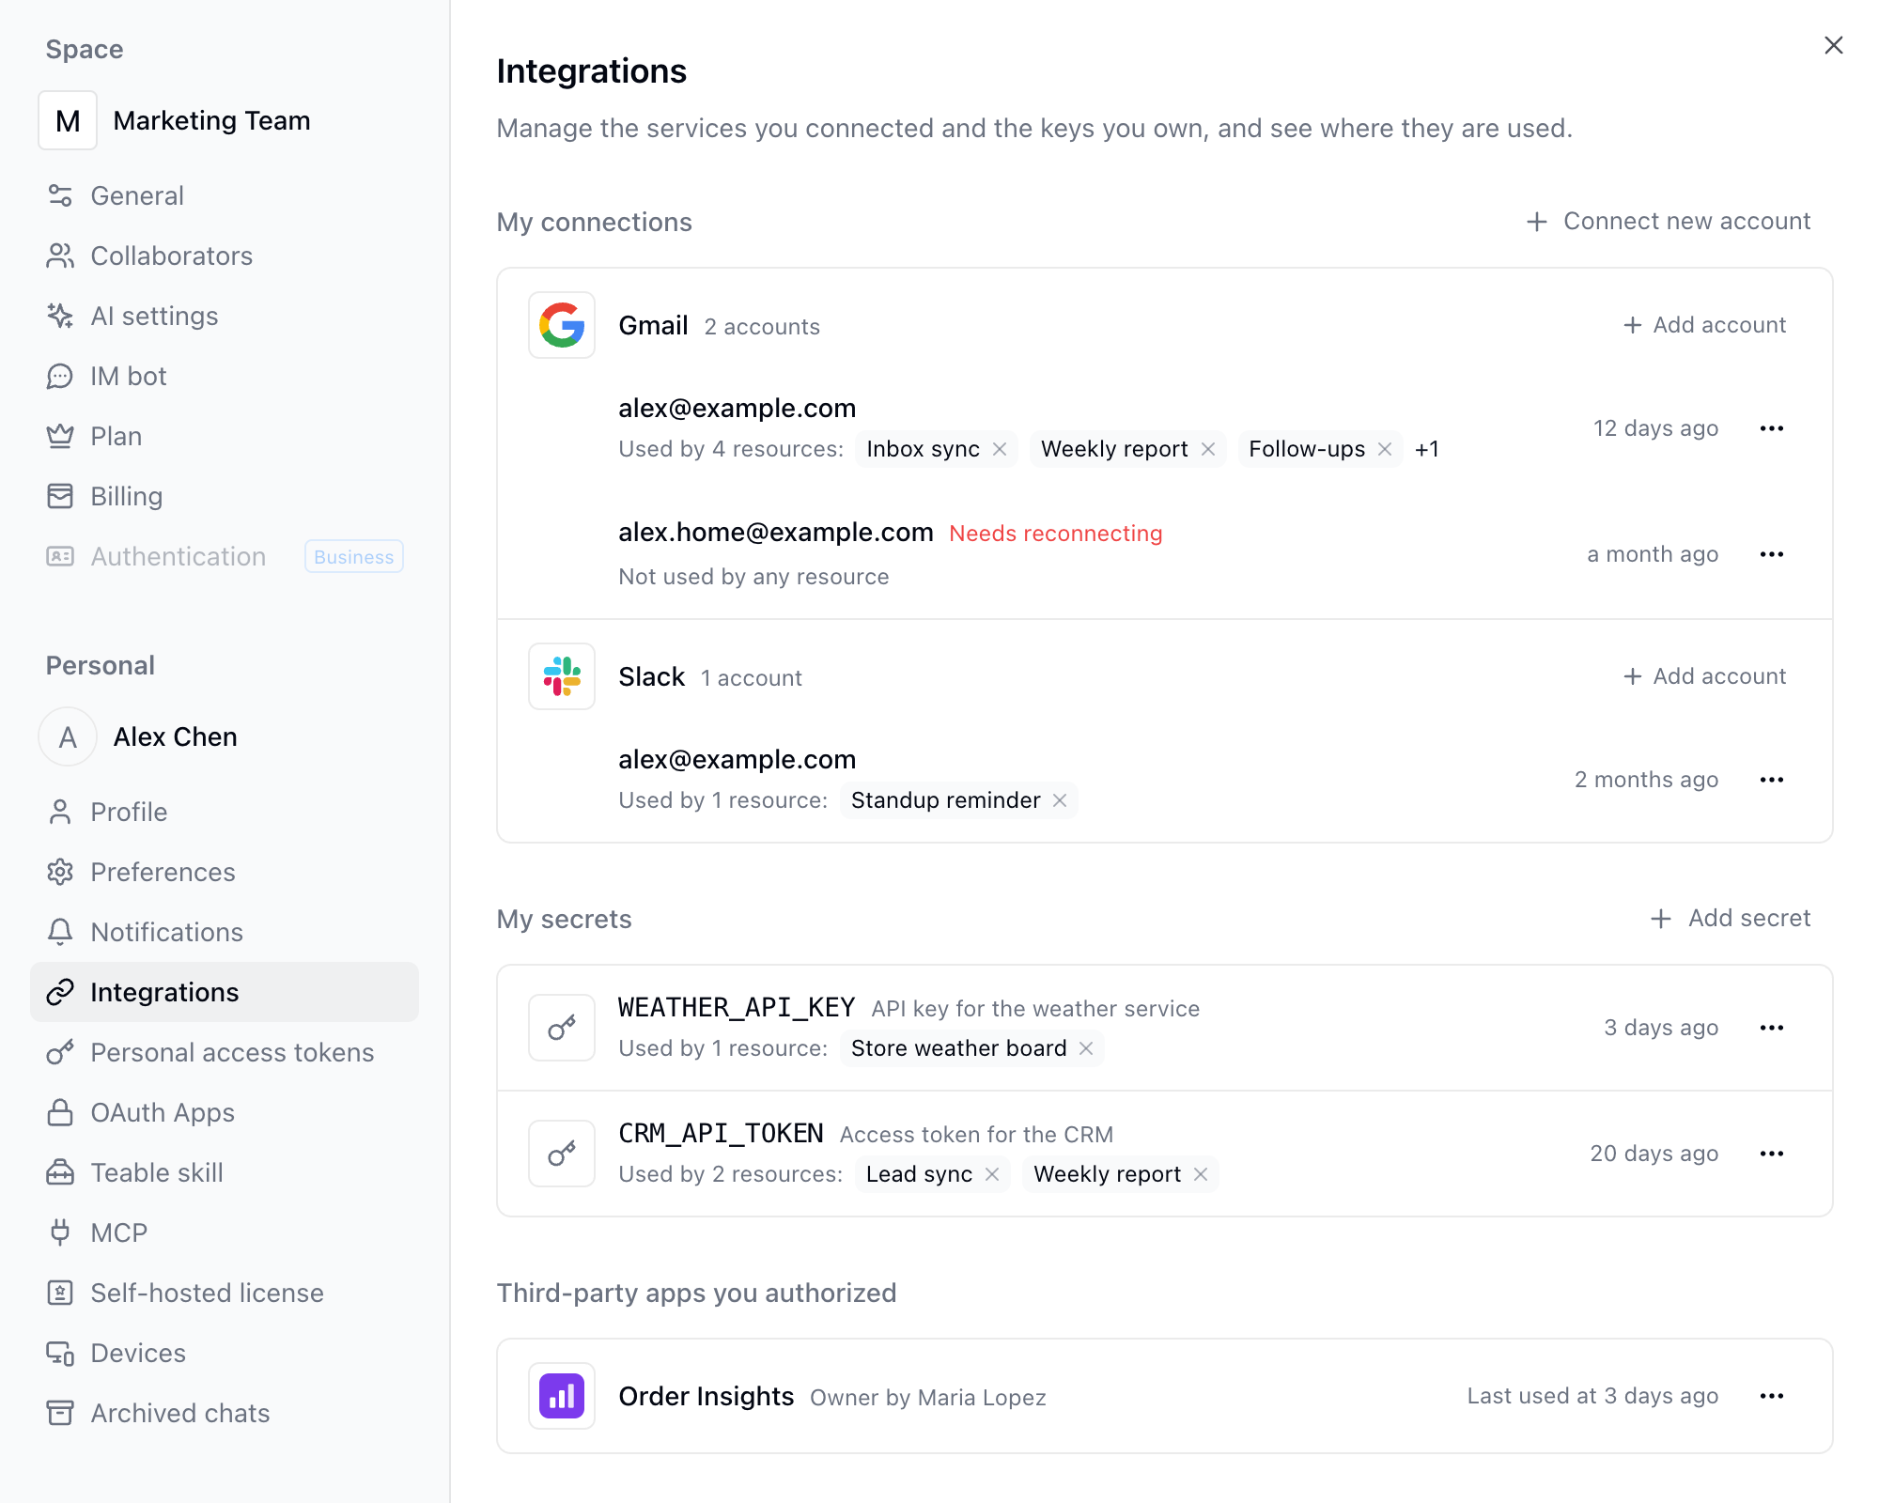Click the Gmail Google logo icon
The height and width of the screenshot is (1503, 1879).
click(562, 325)
